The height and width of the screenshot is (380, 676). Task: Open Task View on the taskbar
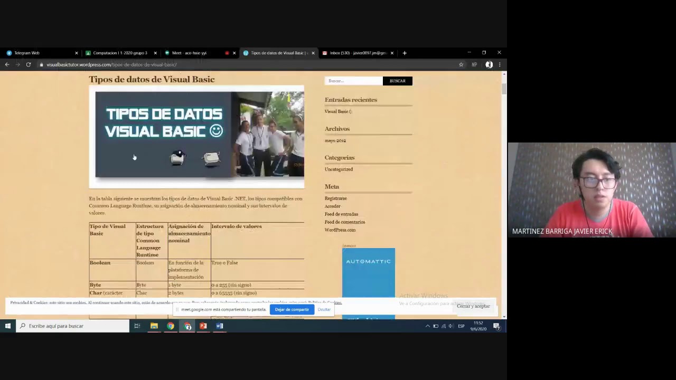137,326
